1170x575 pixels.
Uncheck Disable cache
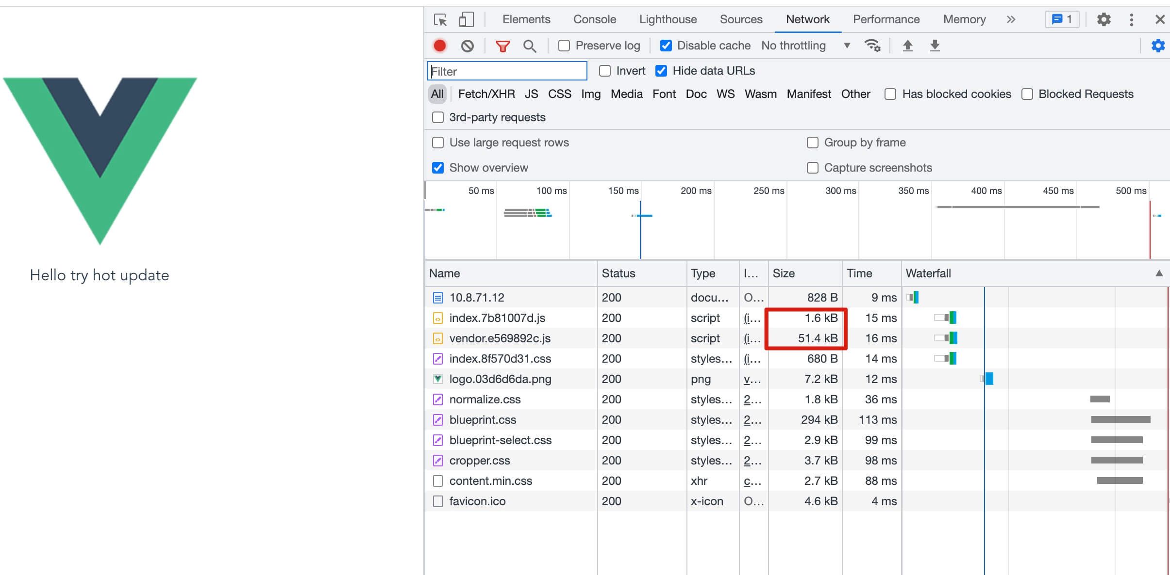coord(666,46)
